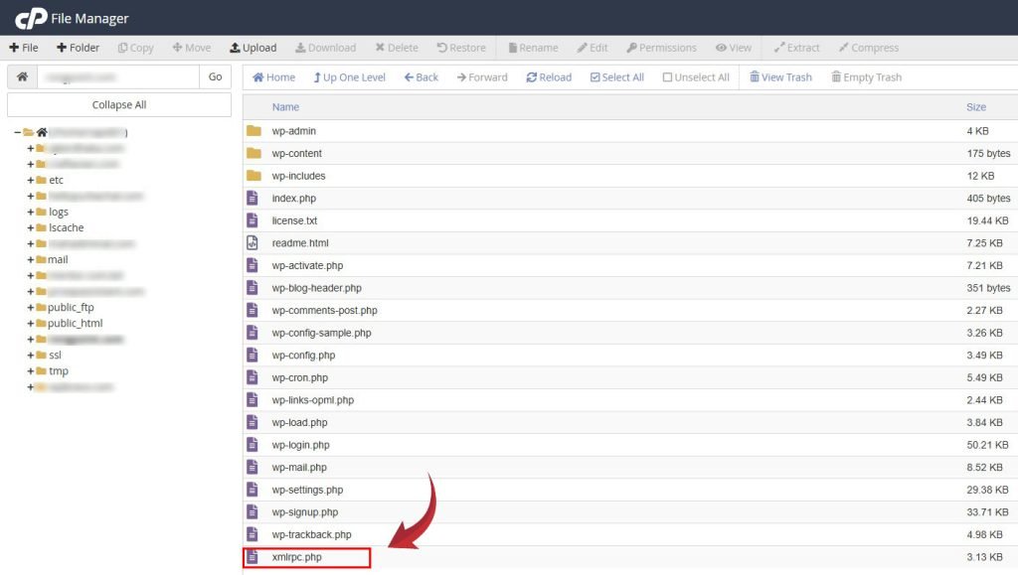Select the xmlrpc.php file row
This screenshot has height=575, width=1018.
[297, 558]
